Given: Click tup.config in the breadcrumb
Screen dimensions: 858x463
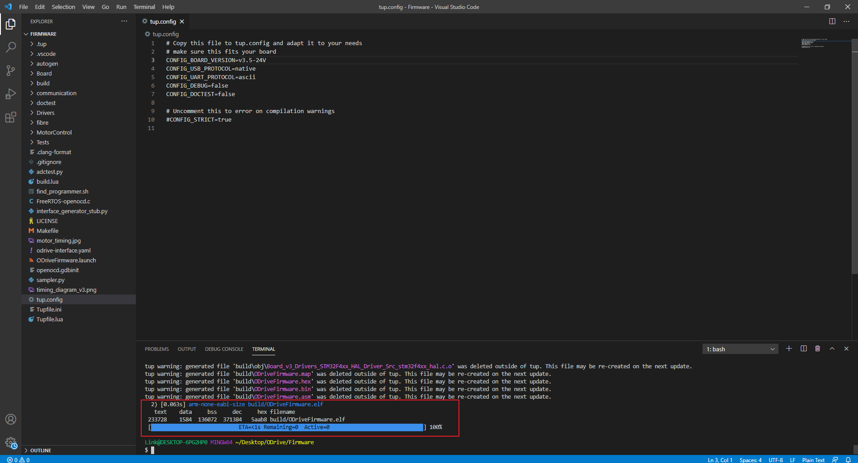Looking at the screenshot, I should (x=165, y=34).
